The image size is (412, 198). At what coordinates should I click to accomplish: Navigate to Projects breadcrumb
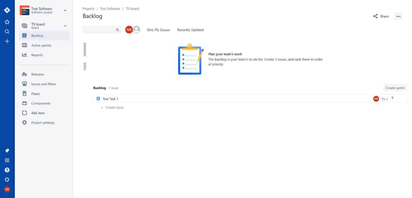[x=88, y=9]
